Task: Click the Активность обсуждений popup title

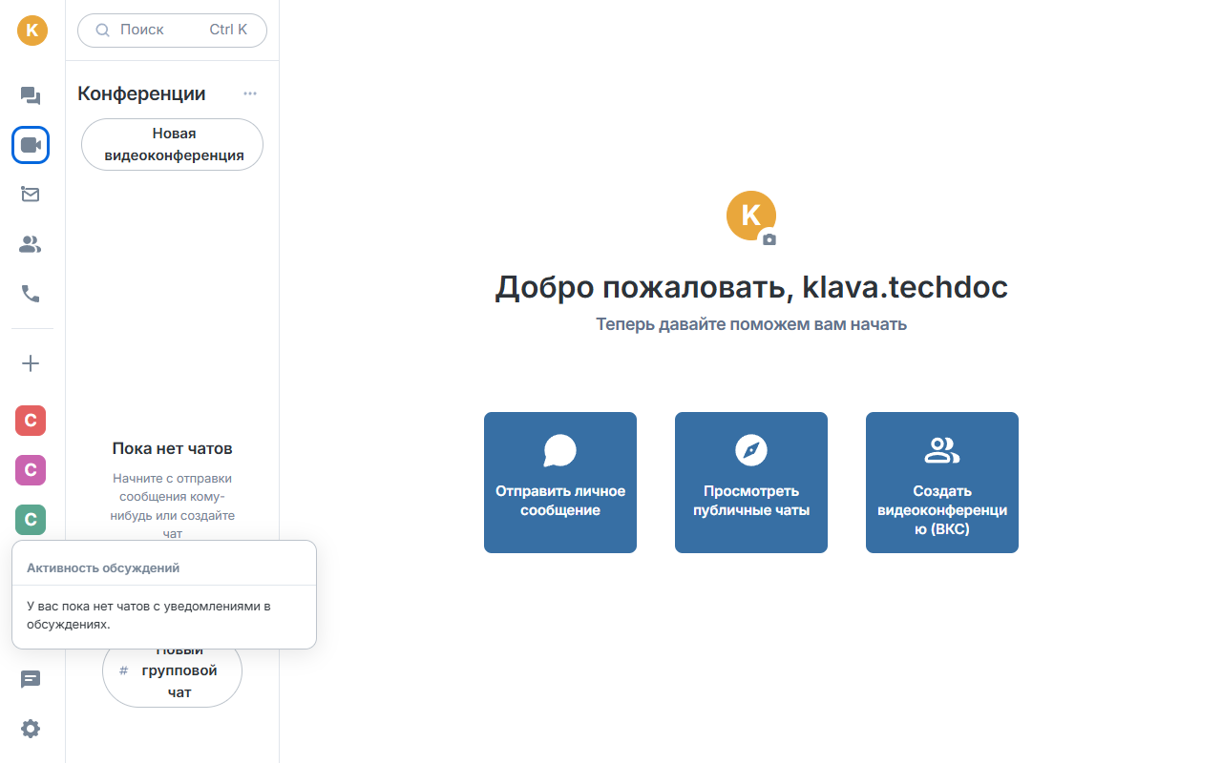Action: [103, 567]
